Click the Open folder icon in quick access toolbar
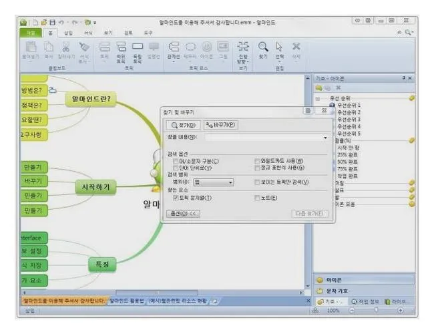Viewport: 434px width, 334px height. pyautogui.click(x=43, y=23)
